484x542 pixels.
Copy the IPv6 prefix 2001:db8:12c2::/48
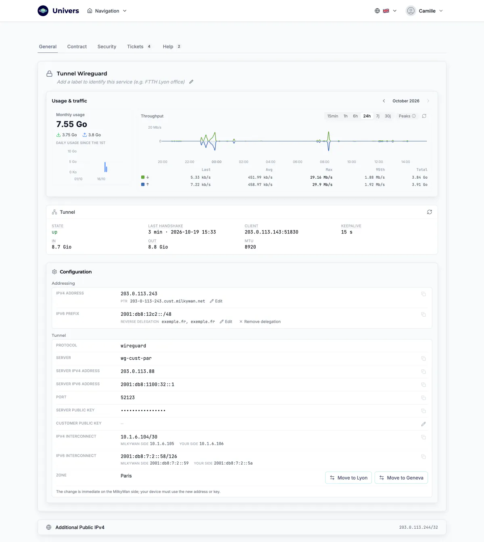(423, 315)
